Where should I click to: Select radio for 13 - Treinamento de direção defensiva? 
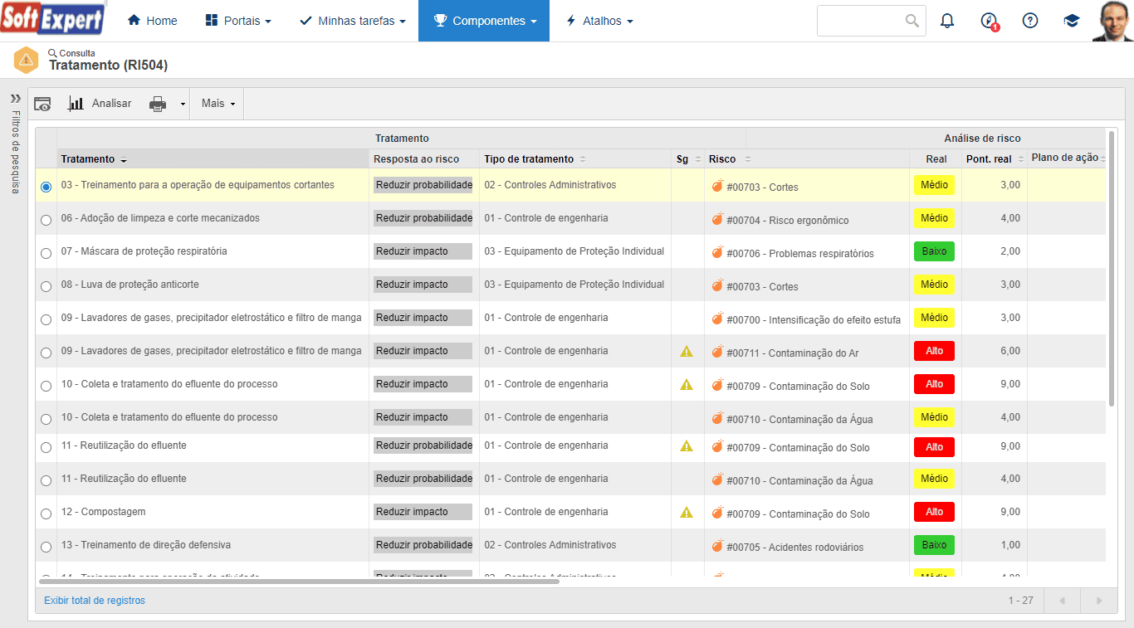click(46, 548)
